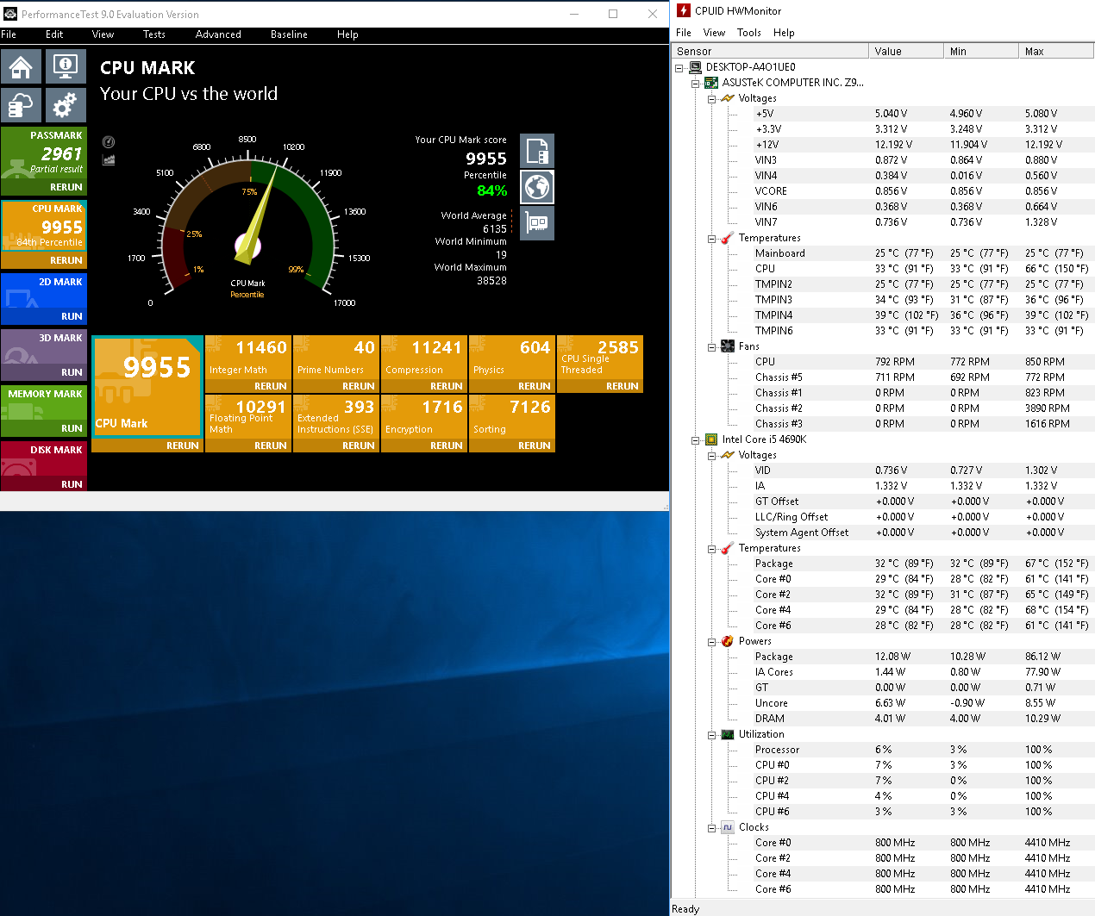Screen dimensions: 1095x916
Task: Open the PerformanceTest home icon
Action: pos(22,66)
